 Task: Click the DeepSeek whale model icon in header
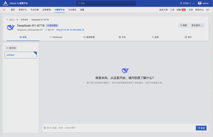coord(11,27)
